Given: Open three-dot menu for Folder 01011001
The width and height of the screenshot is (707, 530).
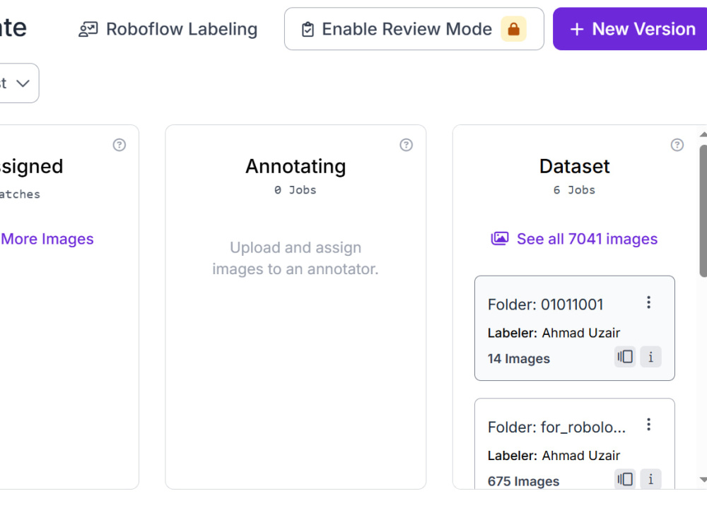Looking at the screenshot, I should coord(648,302).
